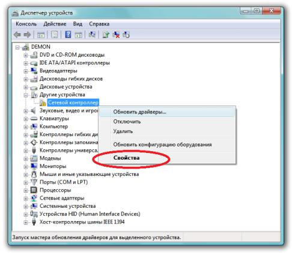Open the Properties toolbar icon
Screen dimensions: 292x253
(x=54, y=35)
